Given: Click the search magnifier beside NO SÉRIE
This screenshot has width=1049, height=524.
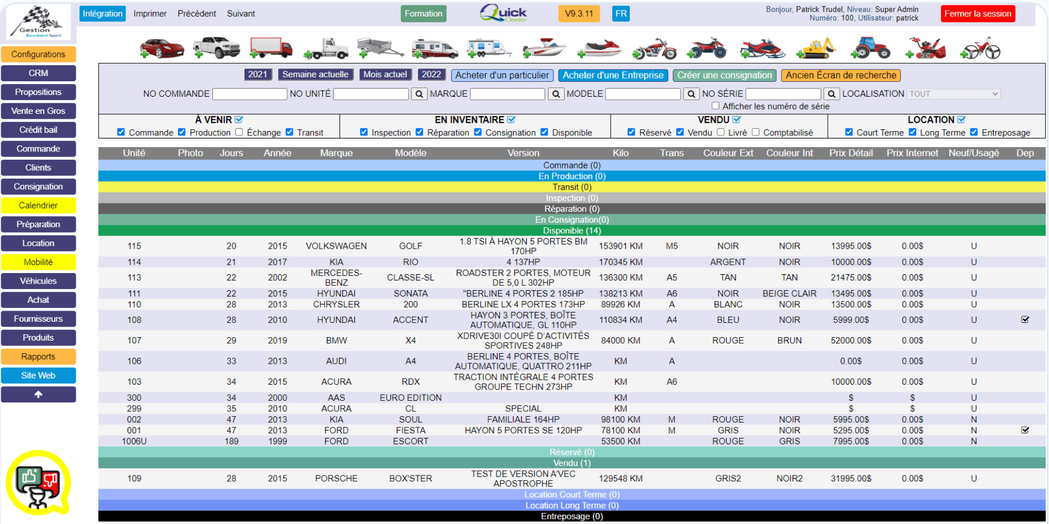Looking at the screenshot, I should (831, 94).
